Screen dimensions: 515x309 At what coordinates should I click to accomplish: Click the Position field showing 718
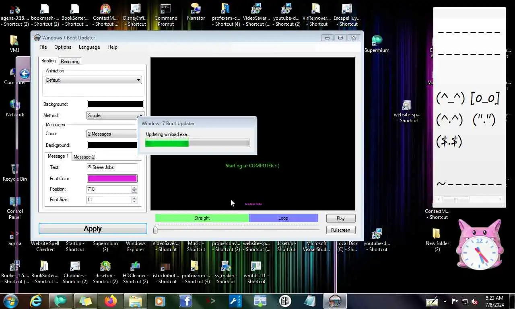pos(109,189)
